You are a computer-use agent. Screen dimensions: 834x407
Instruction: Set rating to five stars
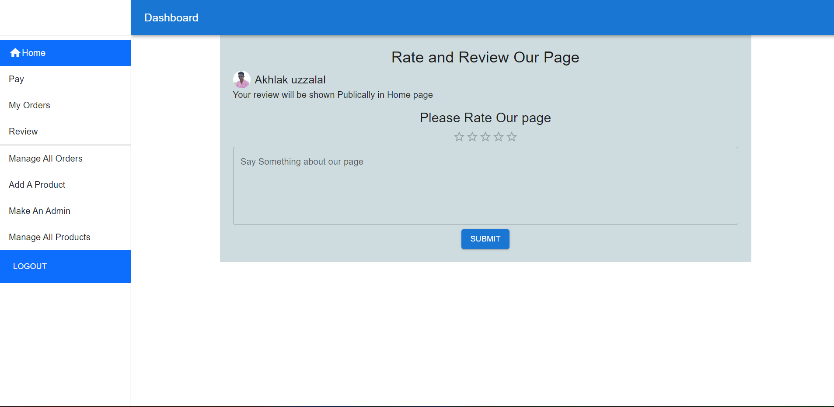[x=511, y=137]
